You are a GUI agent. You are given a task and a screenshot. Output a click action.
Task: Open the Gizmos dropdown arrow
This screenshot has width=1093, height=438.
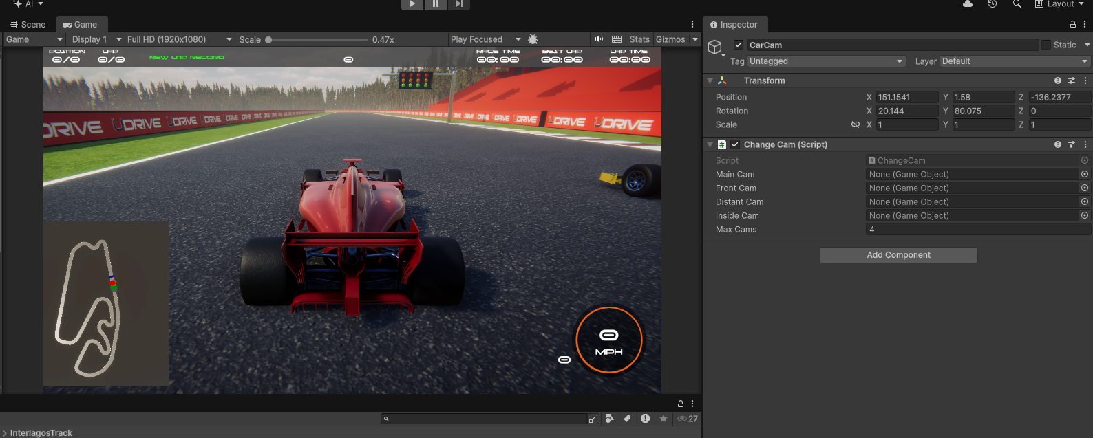click(695, 40)
